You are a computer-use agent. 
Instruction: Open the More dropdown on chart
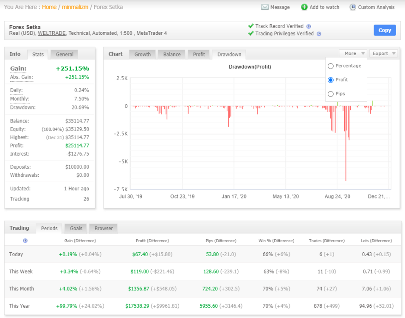353,53
